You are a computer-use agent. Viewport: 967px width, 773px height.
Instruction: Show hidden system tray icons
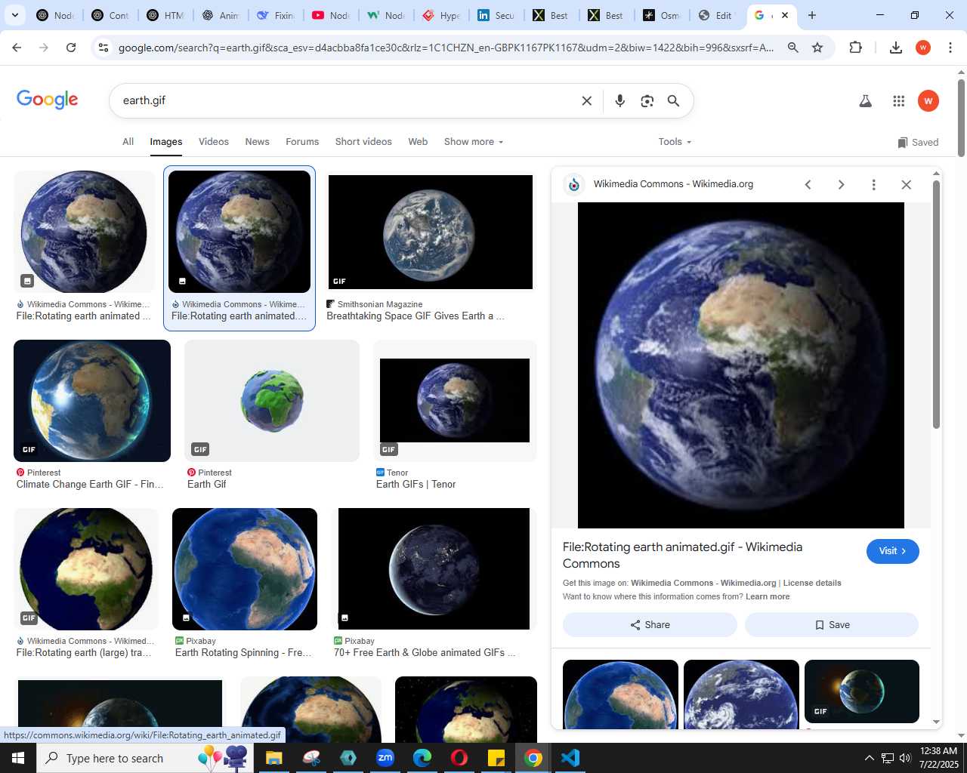point(870,758)
